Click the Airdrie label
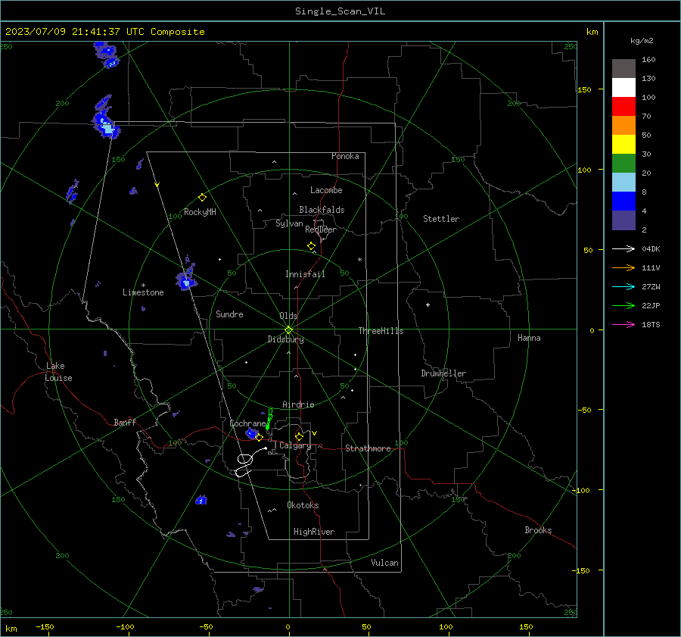681x637 pixels. click(x=298, y=404)
